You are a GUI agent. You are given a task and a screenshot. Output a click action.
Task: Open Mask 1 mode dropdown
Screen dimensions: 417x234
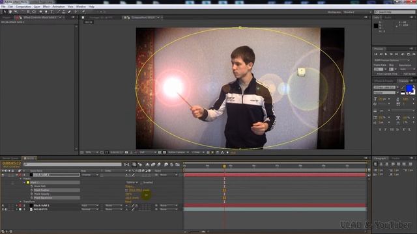click(132, 183)
